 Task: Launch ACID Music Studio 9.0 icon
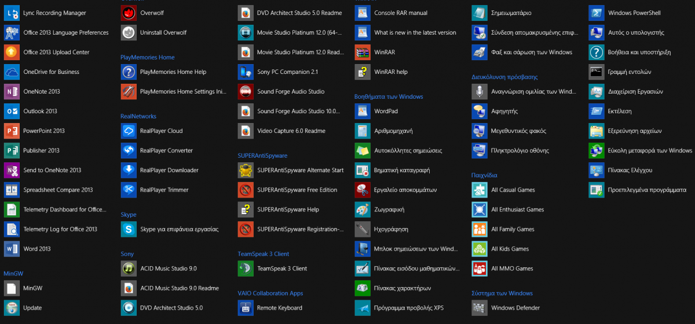[x=129, y=268]
